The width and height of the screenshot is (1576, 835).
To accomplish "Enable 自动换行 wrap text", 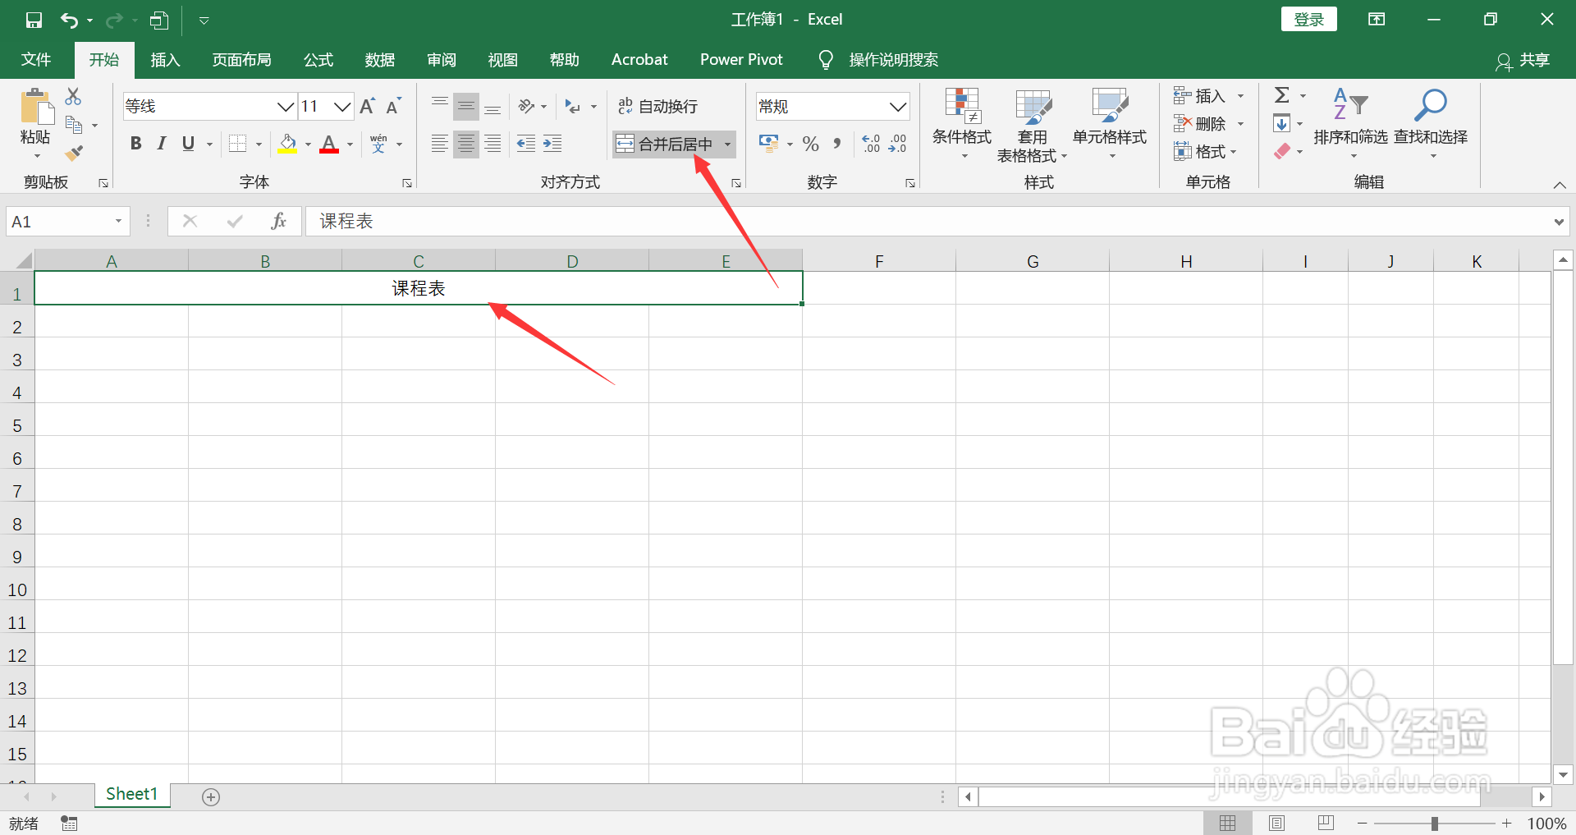I will click(x=657, y=106).
